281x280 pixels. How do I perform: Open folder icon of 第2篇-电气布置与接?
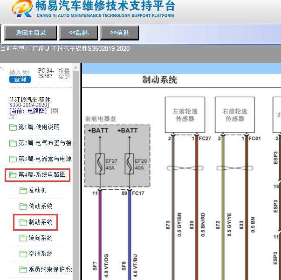(13, 143)
